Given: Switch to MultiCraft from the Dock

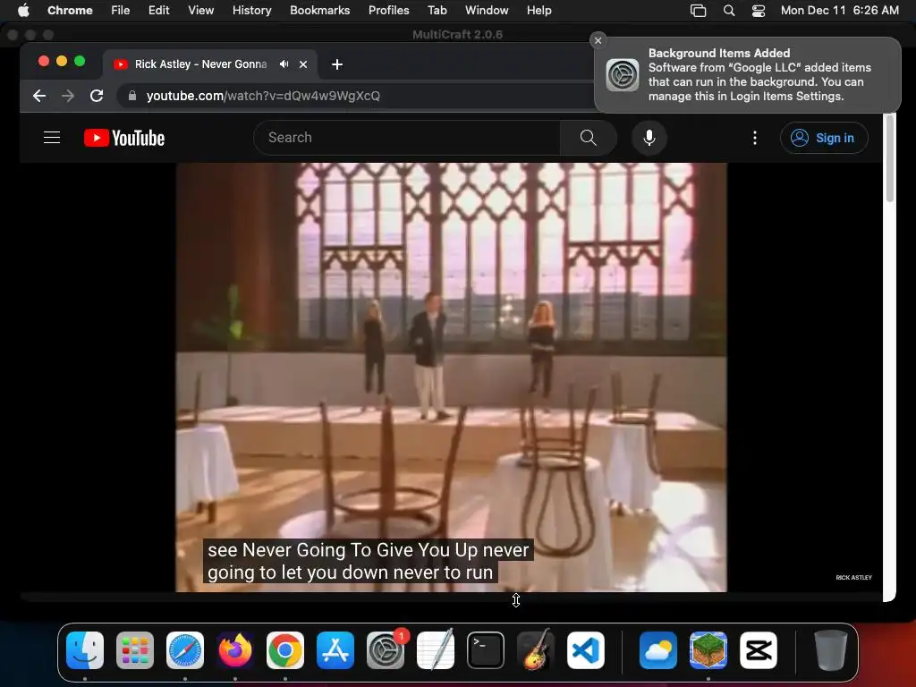Looking at the screenshot, I should point(708,650).
